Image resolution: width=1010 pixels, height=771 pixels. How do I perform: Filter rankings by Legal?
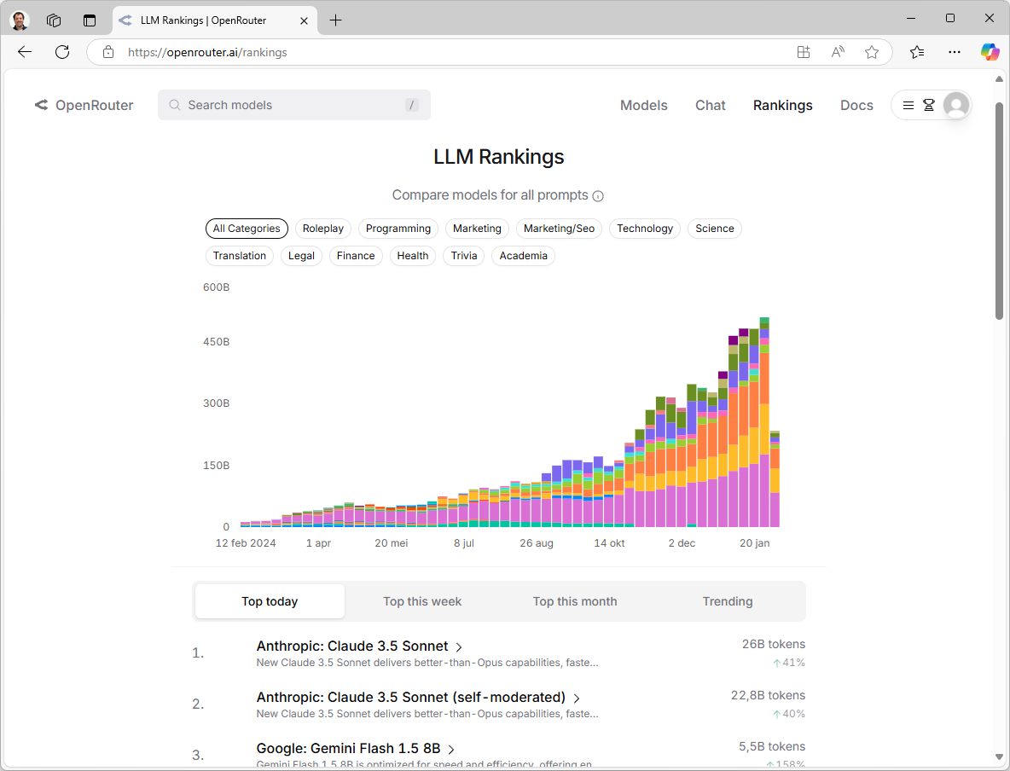pos(301,256)
